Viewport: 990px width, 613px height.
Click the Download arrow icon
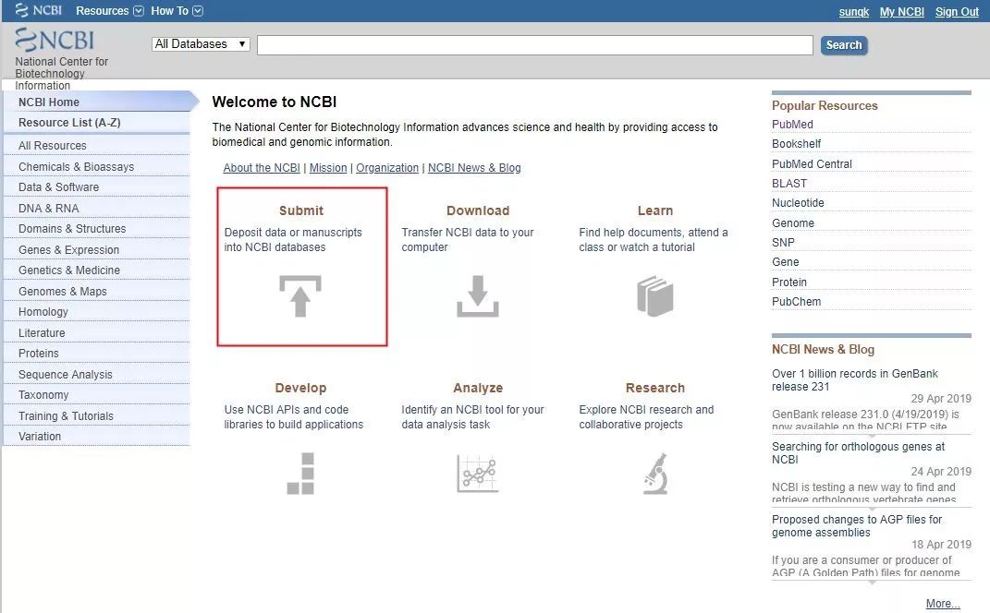coord(477,295)
